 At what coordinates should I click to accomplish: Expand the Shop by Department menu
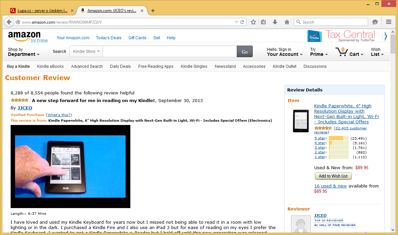tap(24, 52)
